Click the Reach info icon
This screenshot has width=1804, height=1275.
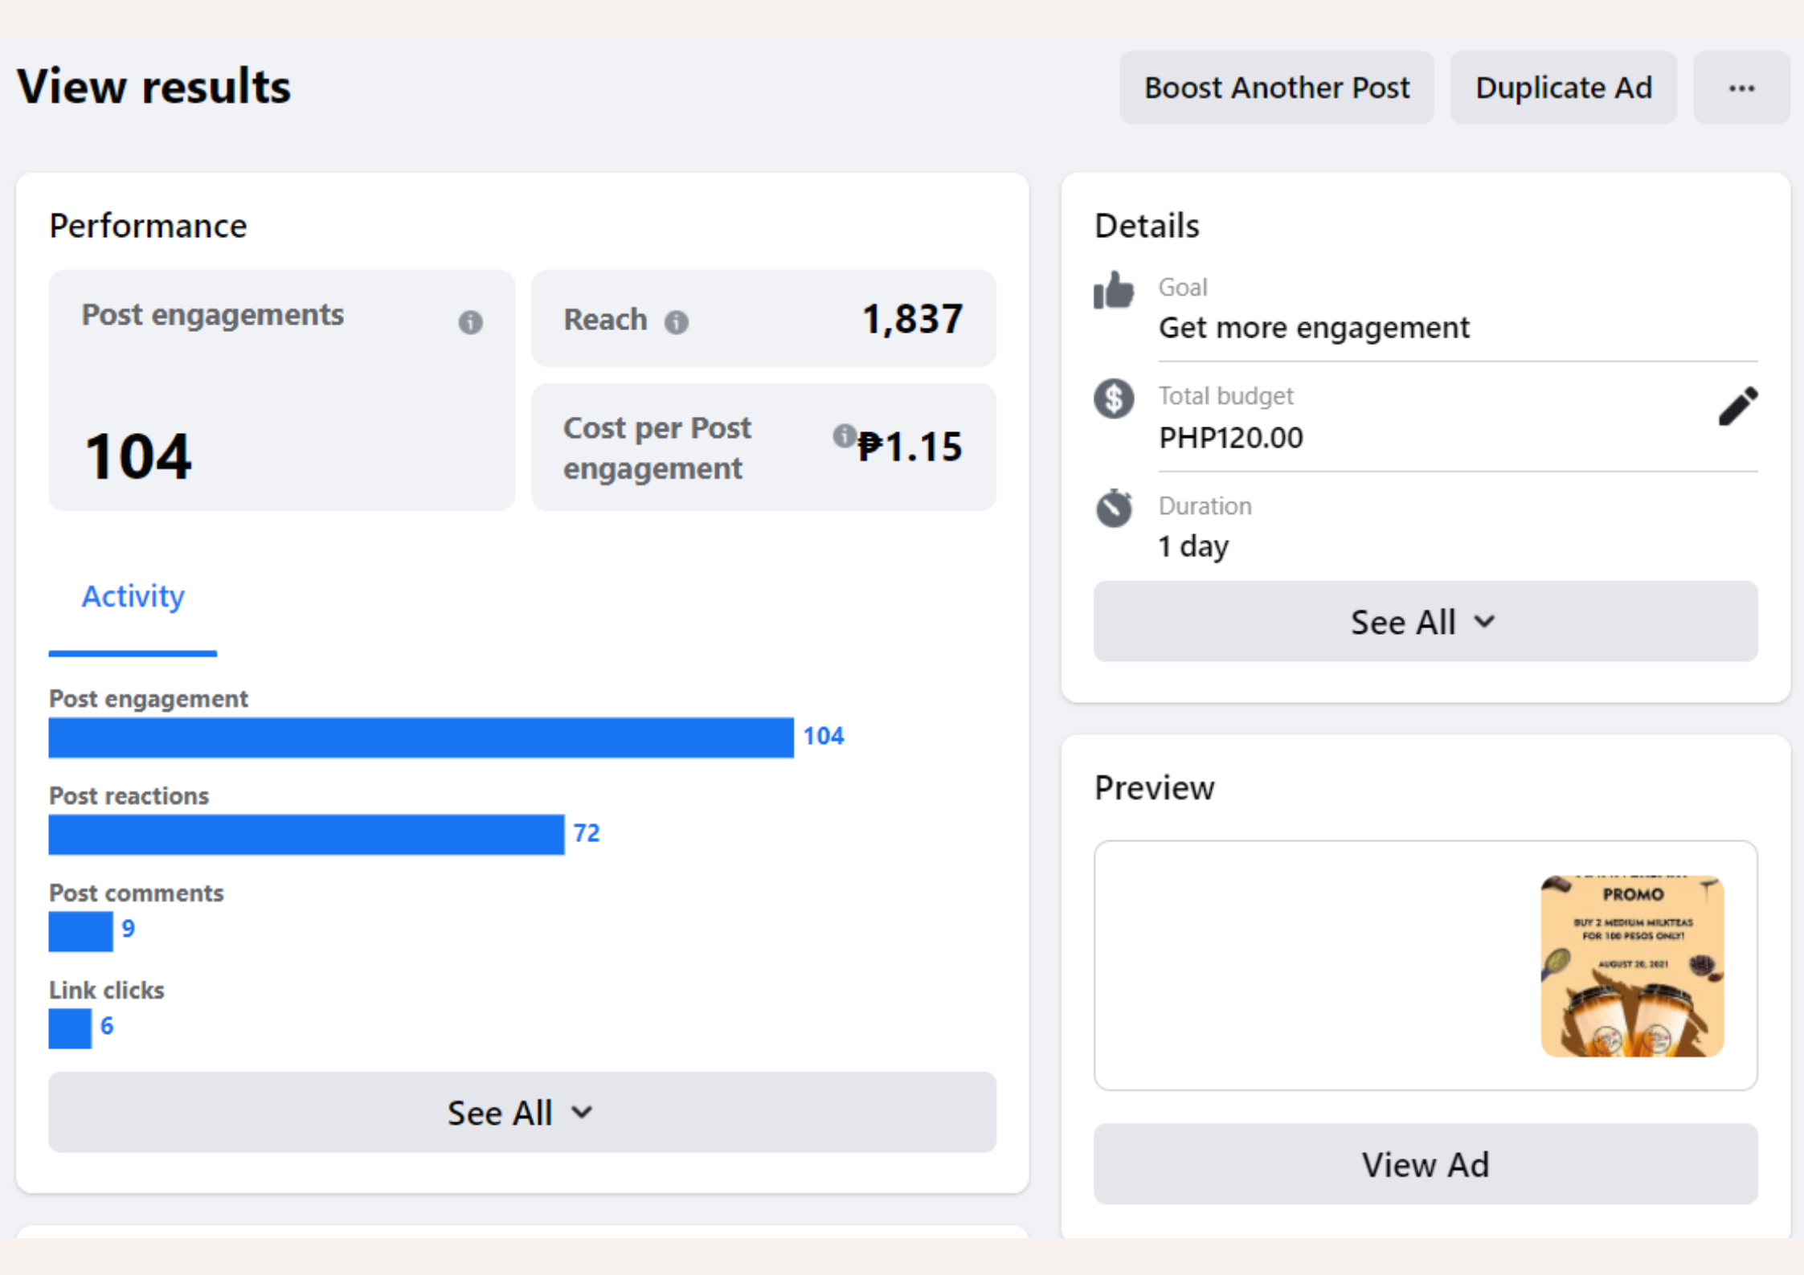tap(677, 322)
